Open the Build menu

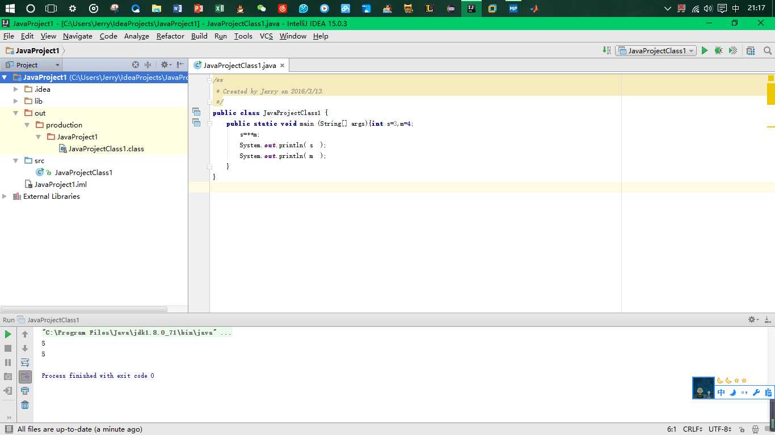[199, 36]
